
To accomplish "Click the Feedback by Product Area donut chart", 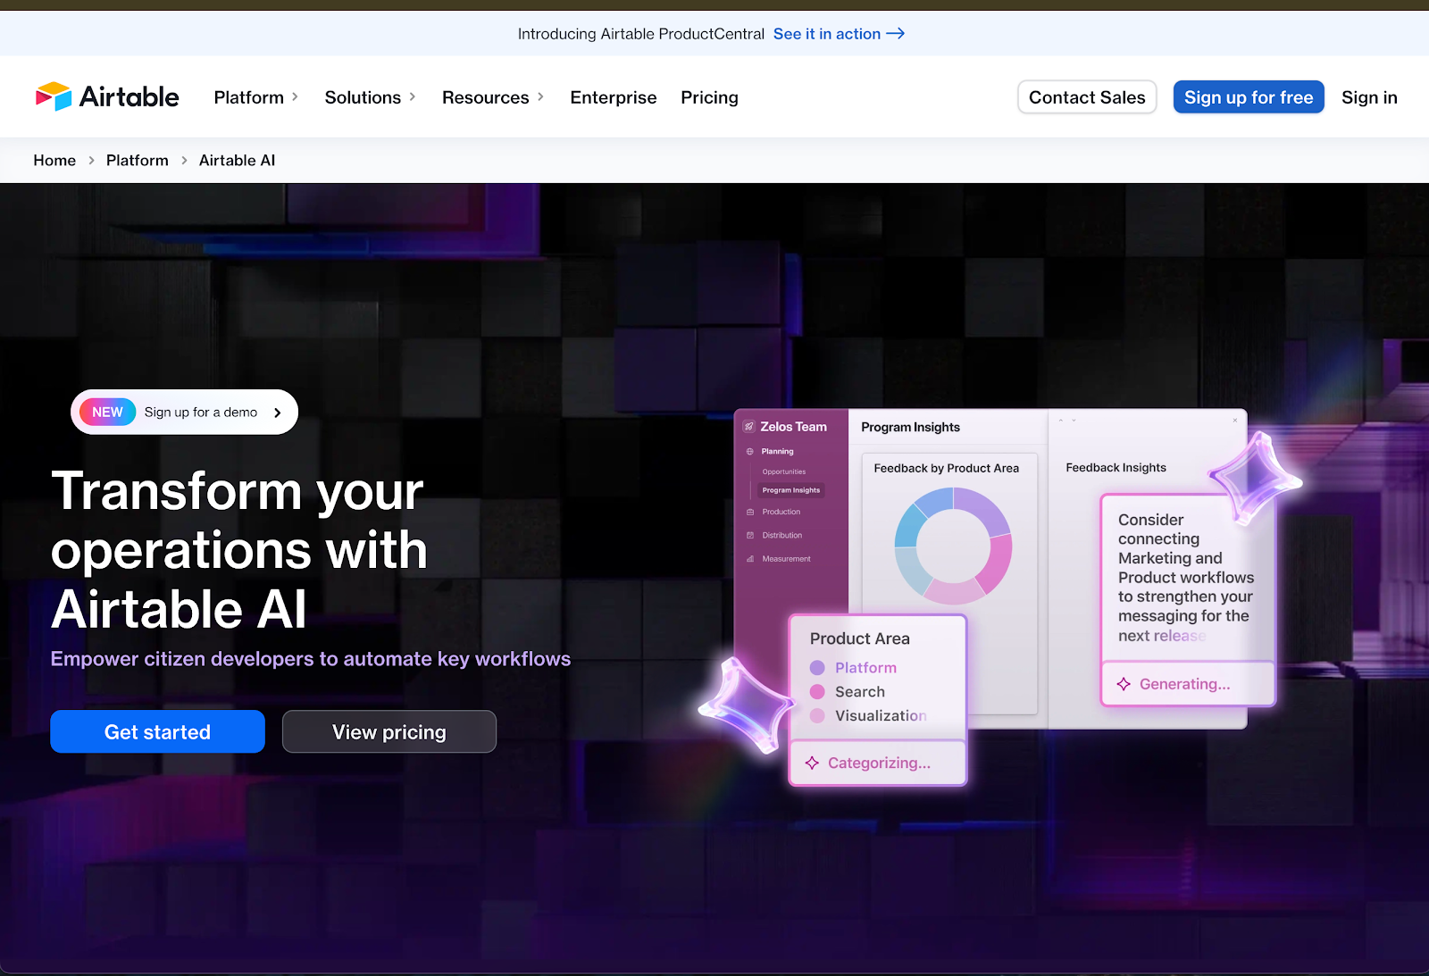I will click(x=953, y=546).
